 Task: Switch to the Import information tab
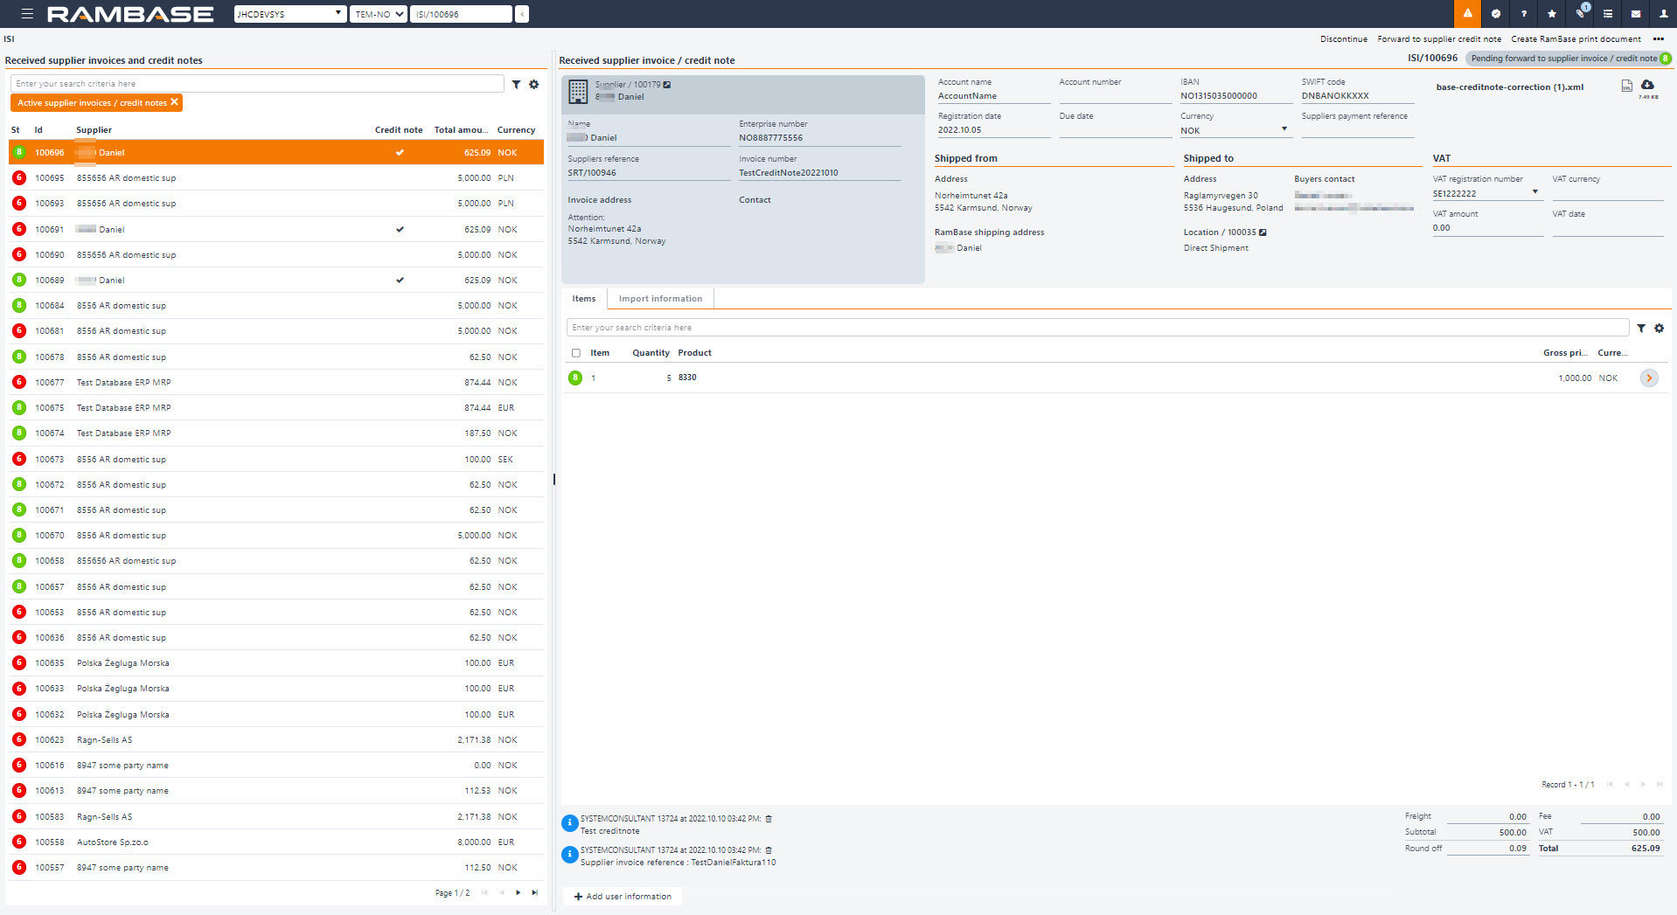pyautogui.click(x=660, y=299)
